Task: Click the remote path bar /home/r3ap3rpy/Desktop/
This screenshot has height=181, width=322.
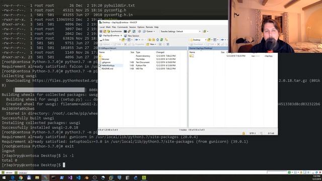Action: click(x=208, y=48)
